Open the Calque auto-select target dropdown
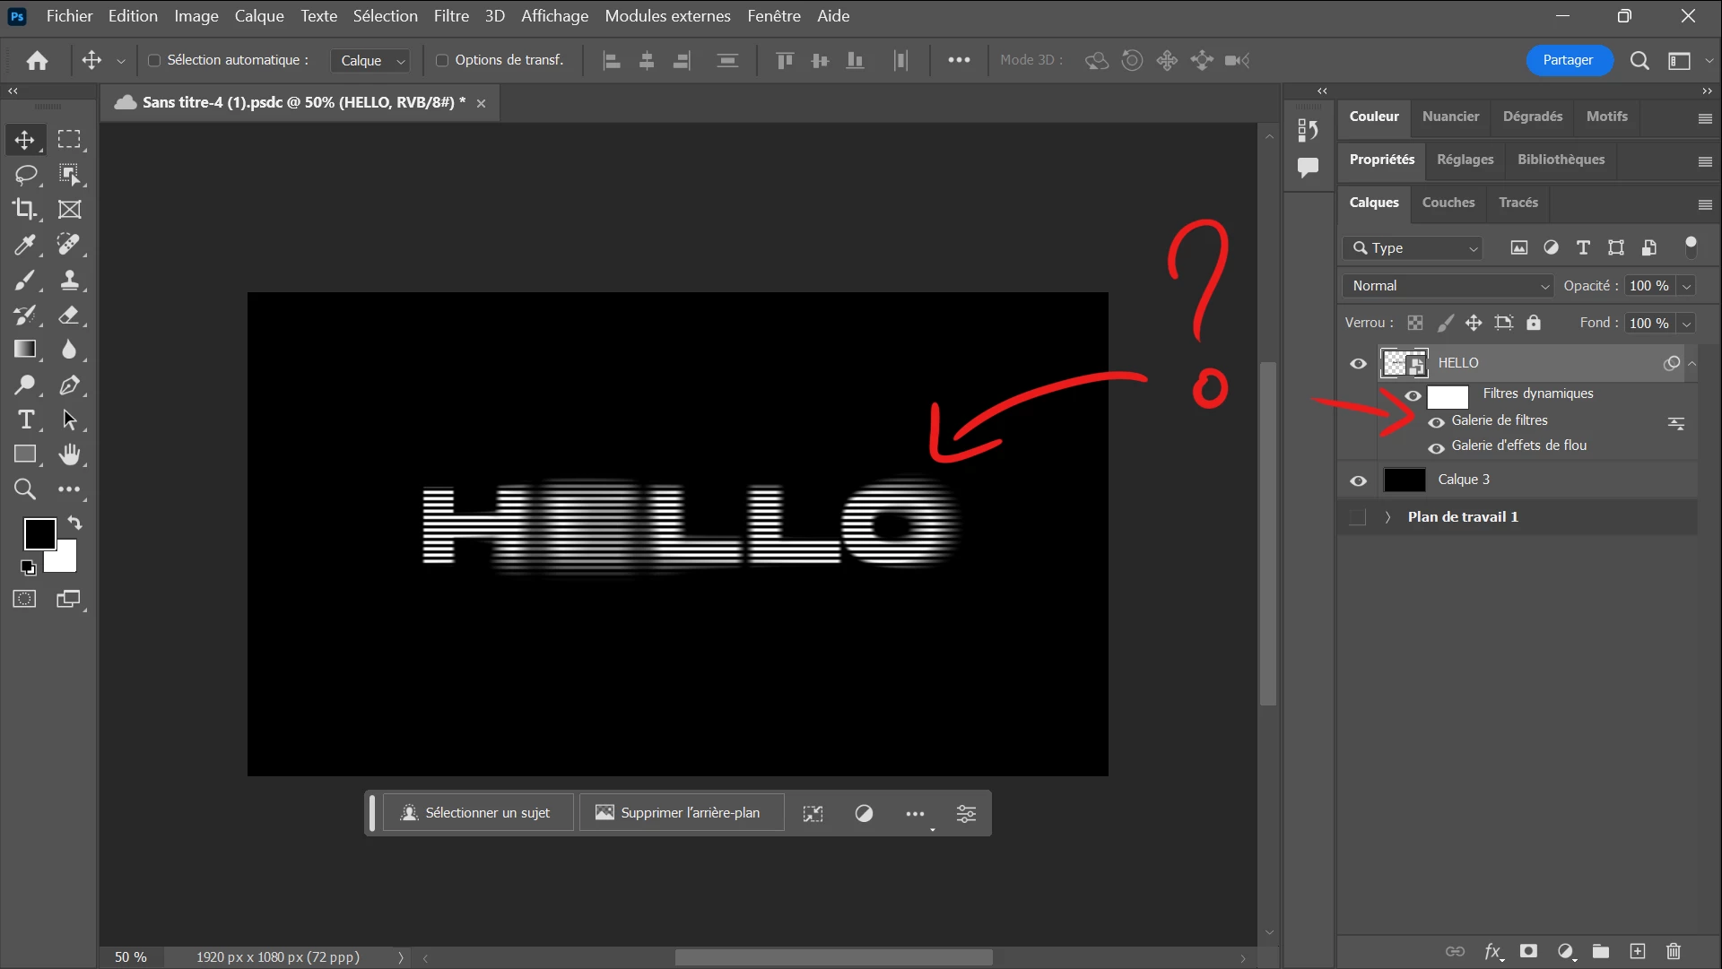 point(371,60)
